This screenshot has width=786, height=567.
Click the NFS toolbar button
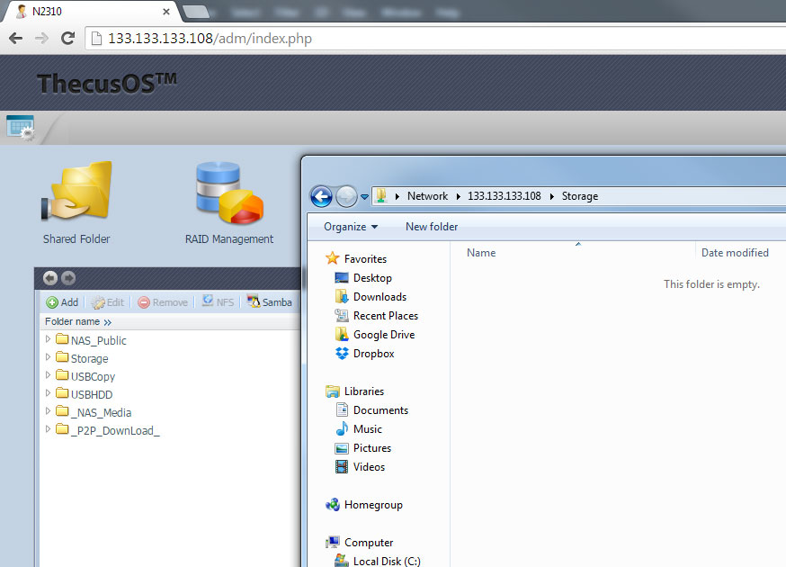coord(218,301)
